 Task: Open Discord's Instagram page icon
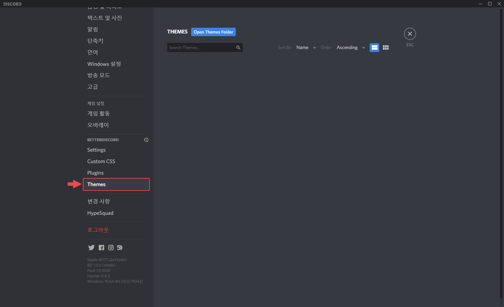pos(111,248)
